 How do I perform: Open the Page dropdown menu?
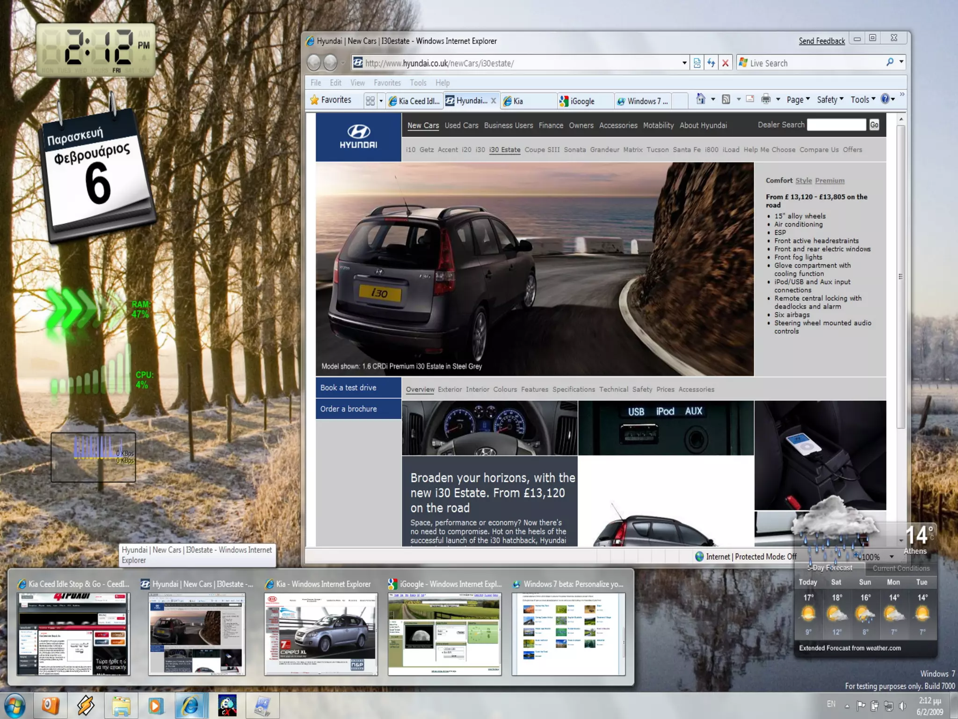pos(798,100)
